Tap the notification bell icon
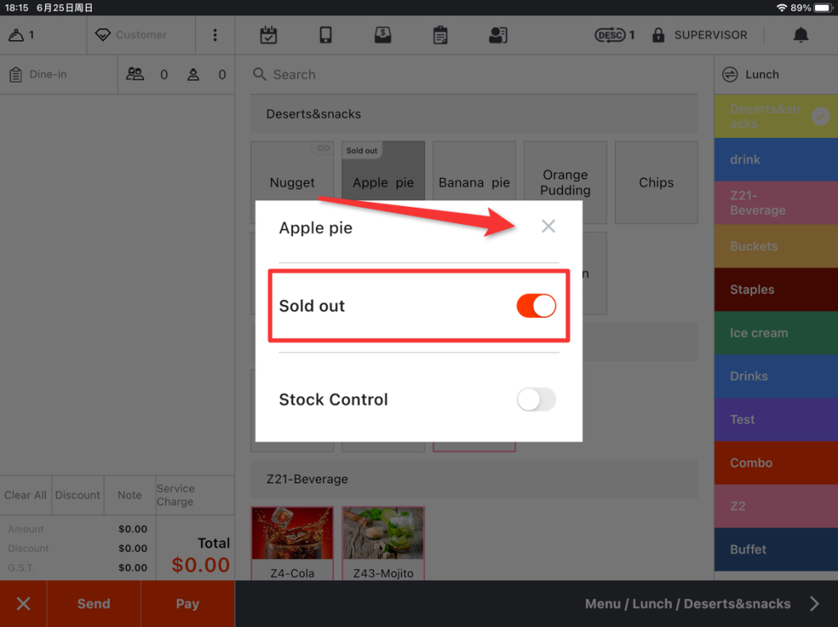Image resolution: width=838 pixels, height=627 pixels. [x=800, y=35]
